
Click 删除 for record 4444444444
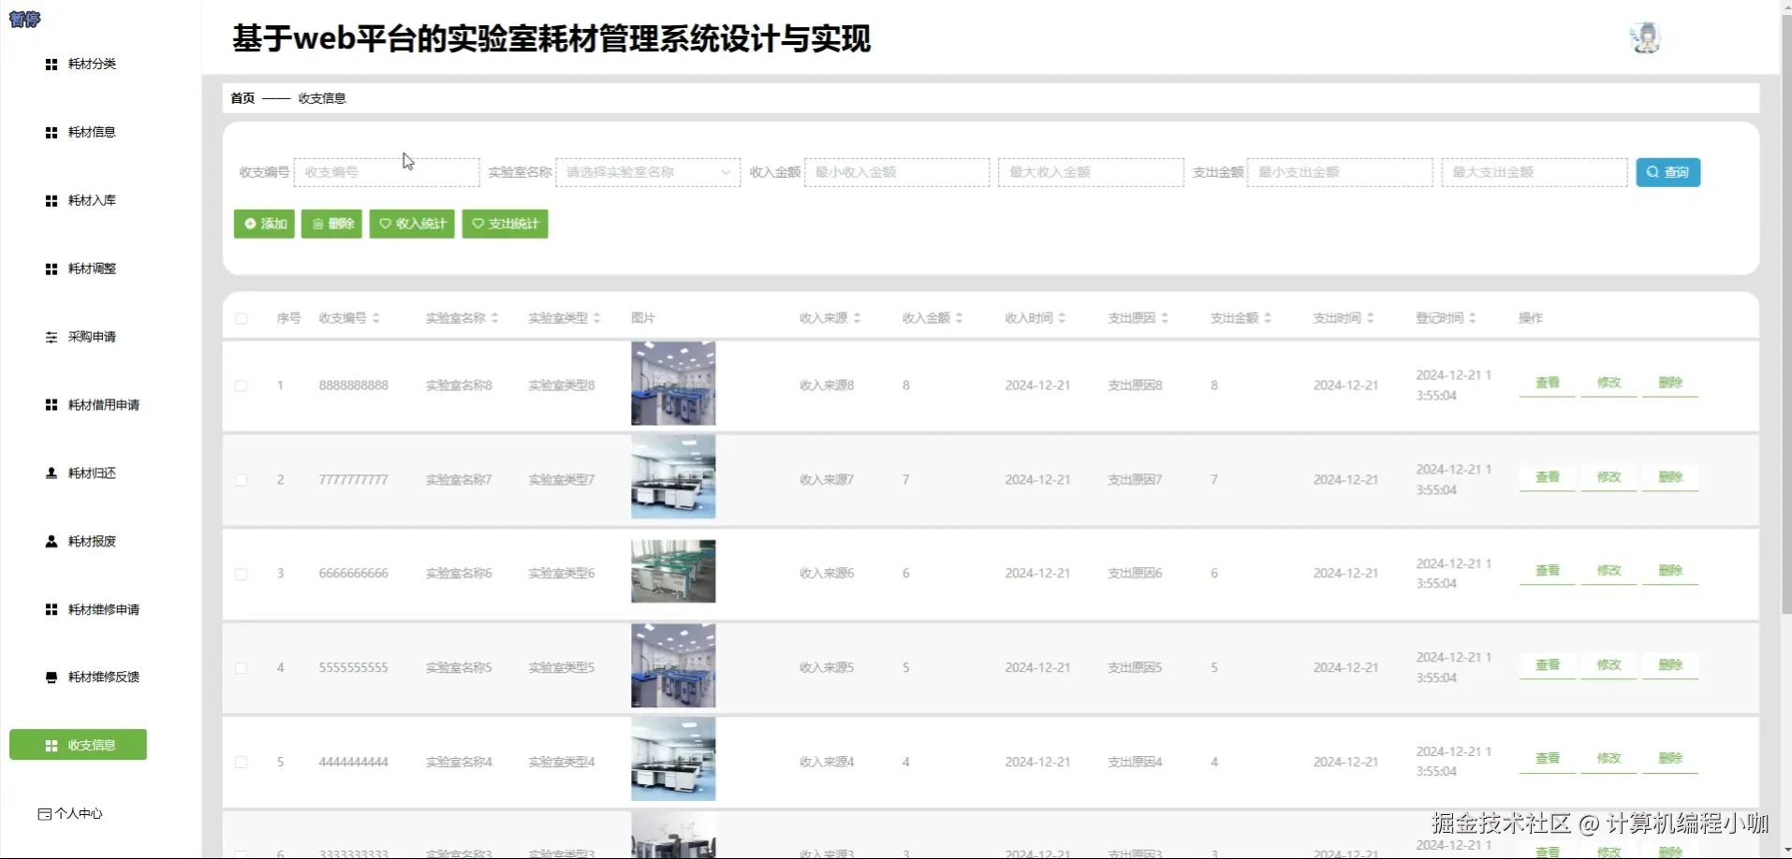(x=1670, y=759)
